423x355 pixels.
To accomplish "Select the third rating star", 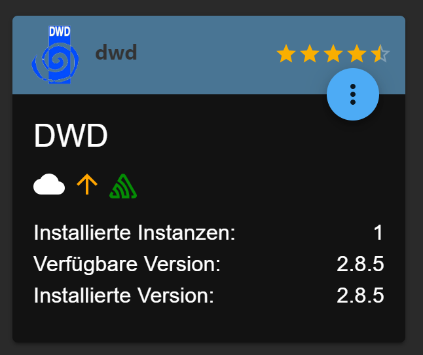I will click(333, 54).
